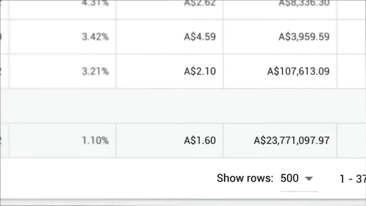This screenshot has width=366, height=206.
Task: Open the 500 rows-per-page selector
Action: tap(290, 178)
